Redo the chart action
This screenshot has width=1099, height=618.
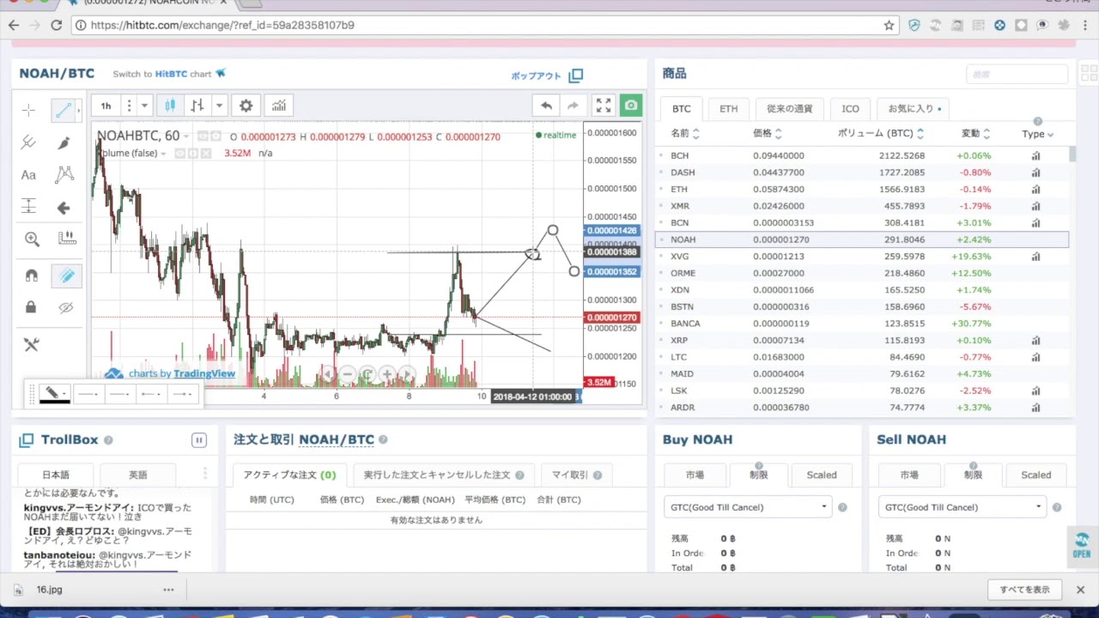(573, 106)
